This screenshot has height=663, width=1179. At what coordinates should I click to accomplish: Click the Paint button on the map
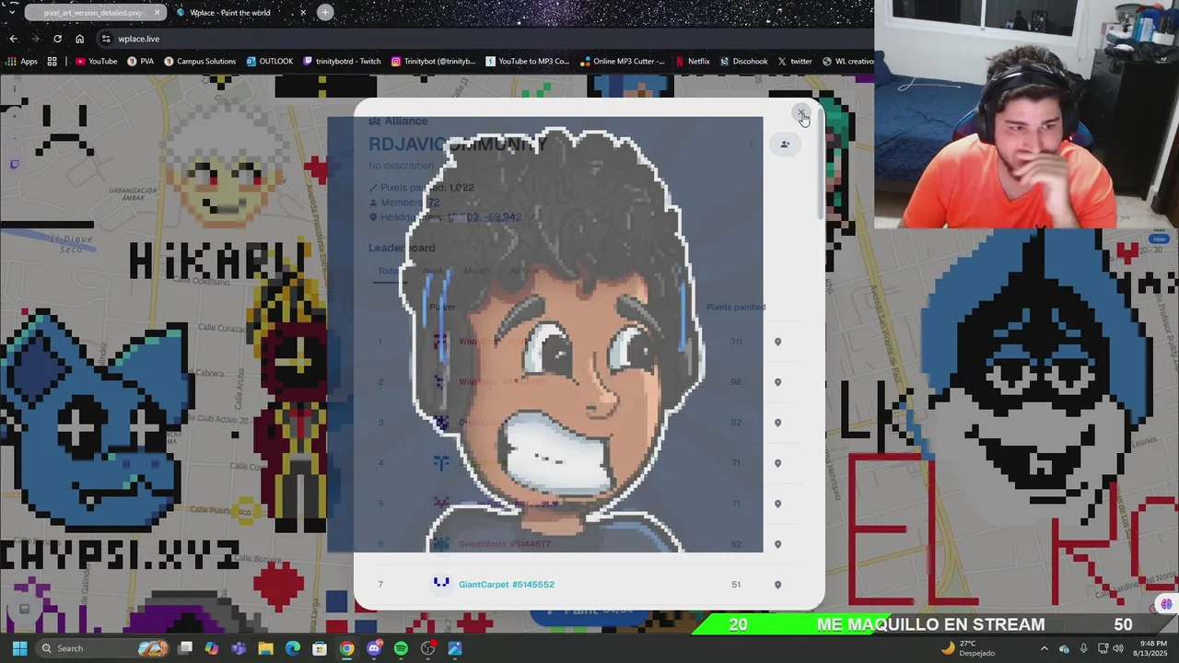pos(589,611)
